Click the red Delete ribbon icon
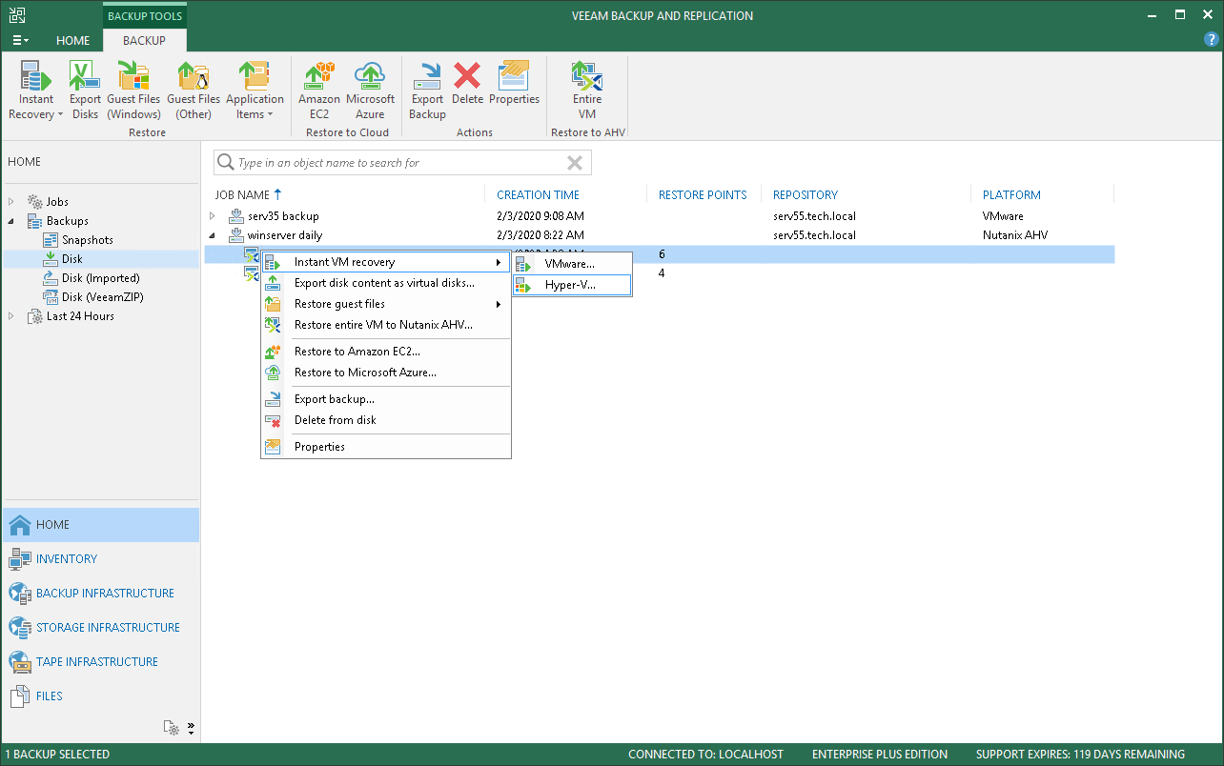 (x=467, y=84)
